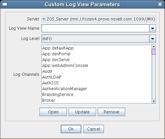Click the Update button
This screenshot has height=139, width=165.
point(82,112)
